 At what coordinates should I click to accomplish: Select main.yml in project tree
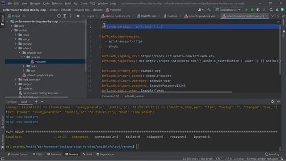[40, 62]
